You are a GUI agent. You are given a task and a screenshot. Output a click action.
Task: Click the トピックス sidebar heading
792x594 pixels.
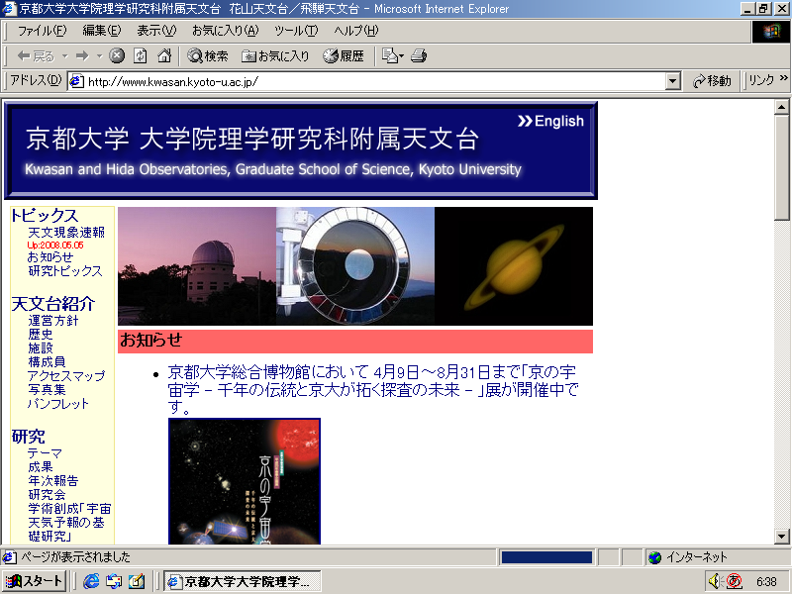pyautogui.click(x=45, y=216)
